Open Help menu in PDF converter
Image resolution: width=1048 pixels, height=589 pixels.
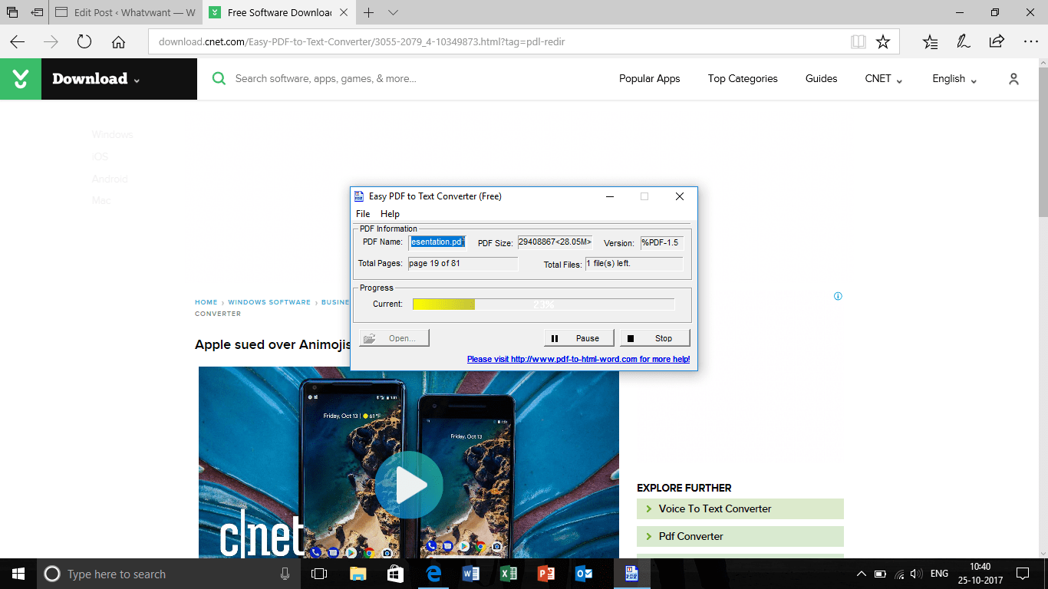point(390,214)
